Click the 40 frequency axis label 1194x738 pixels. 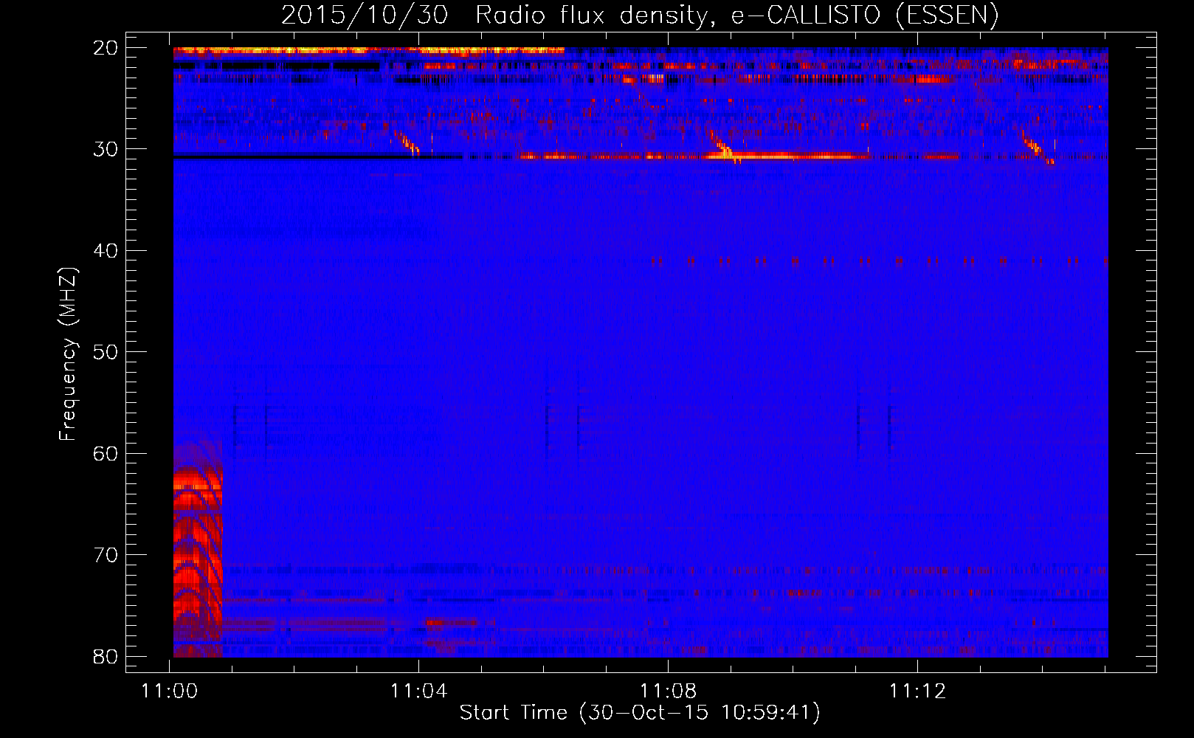click(x=106, y=251)
